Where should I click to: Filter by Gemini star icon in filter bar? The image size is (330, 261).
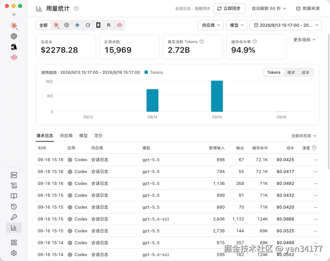[x=77, y=25]
